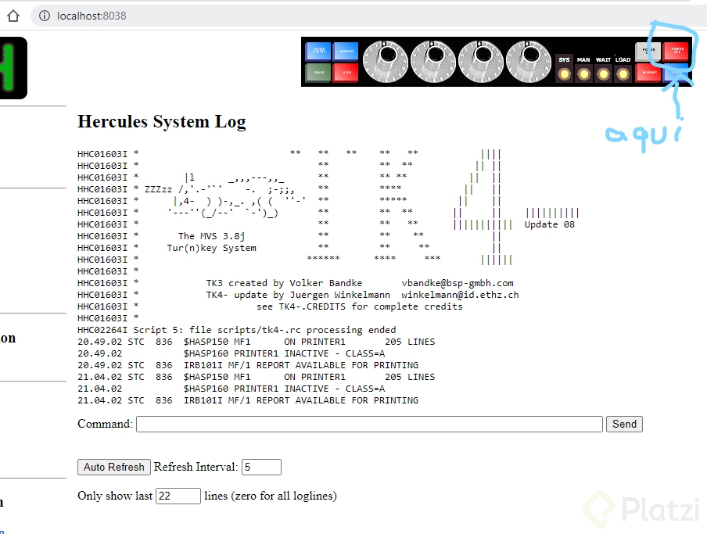Click the first rotary dial on the panel
Image resolution: width=707 pixels, height=534 pixels.
point(385,62)
